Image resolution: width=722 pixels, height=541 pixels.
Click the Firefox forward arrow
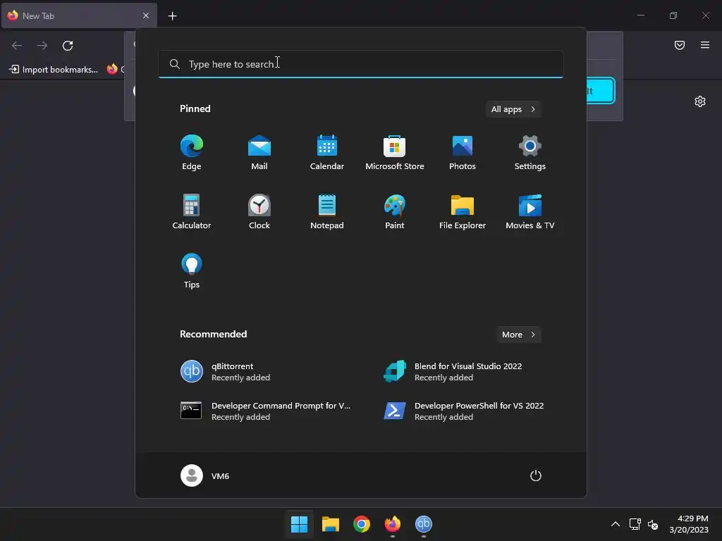tap(42, 46)
